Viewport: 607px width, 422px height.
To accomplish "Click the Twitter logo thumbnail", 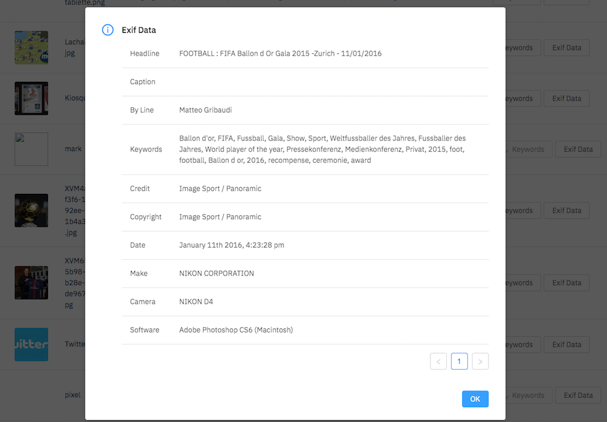I will (x=31, y=344).
